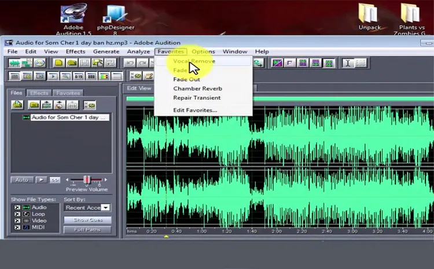Click Full Paths button
The width and height of the screenshot is (434, 269).
(x=88, y=230)
